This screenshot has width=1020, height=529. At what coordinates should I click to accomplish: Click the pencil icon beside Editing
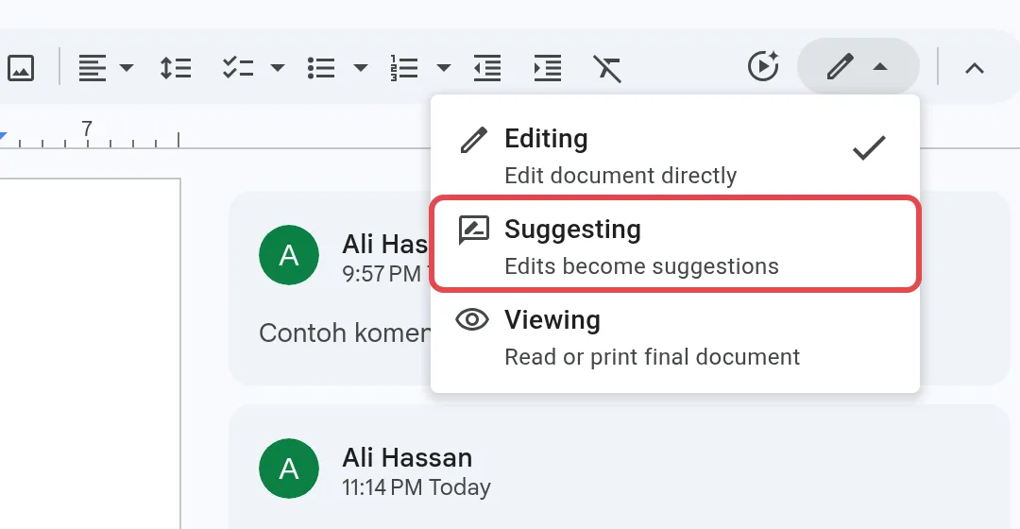pos(473,140)
